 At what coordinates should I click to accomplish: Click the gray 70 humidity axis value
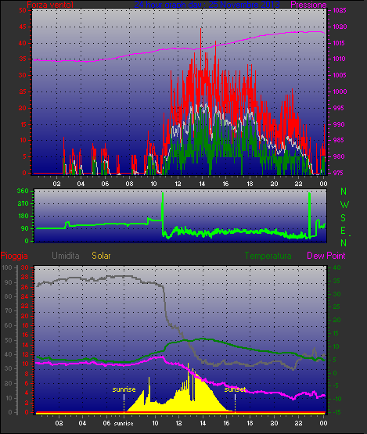[9, 310]
